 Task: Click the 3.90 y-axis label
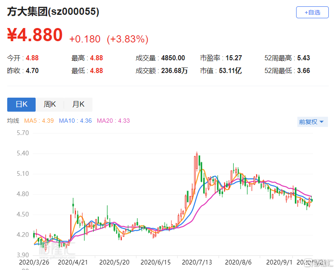[x=23, y=255]
